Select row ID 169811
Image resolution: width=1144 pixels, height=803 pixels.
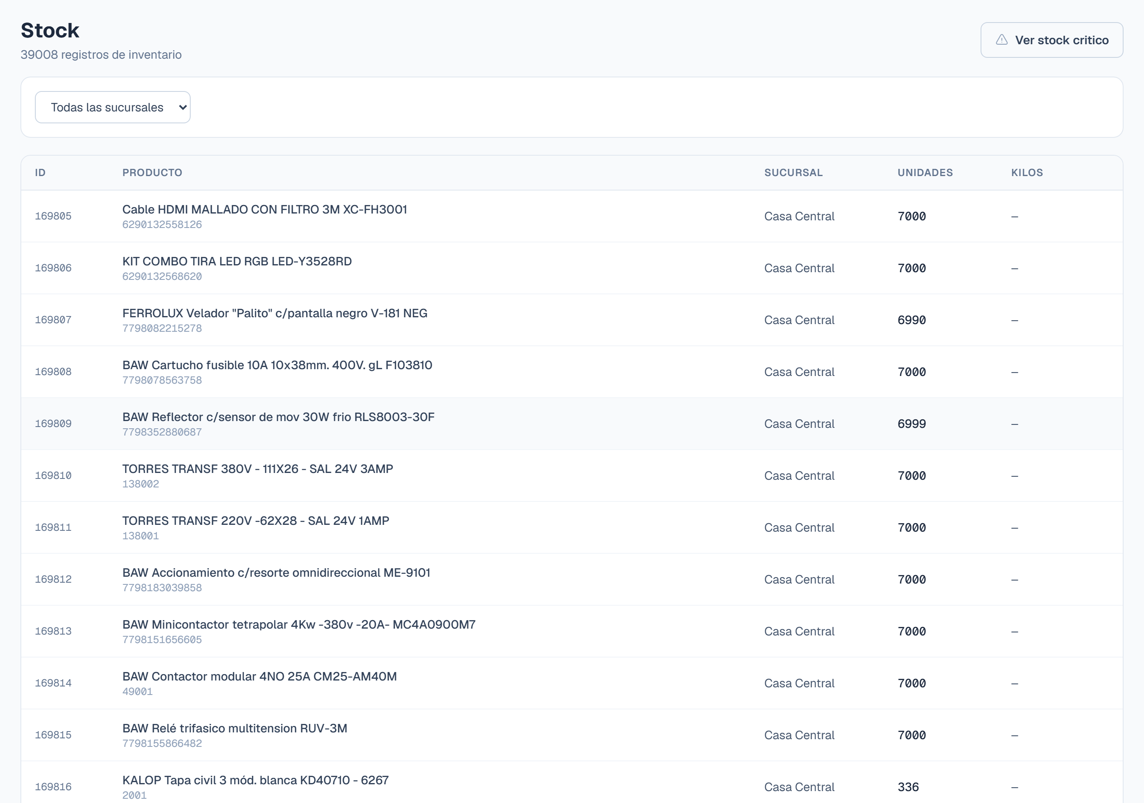coord(53,527)
